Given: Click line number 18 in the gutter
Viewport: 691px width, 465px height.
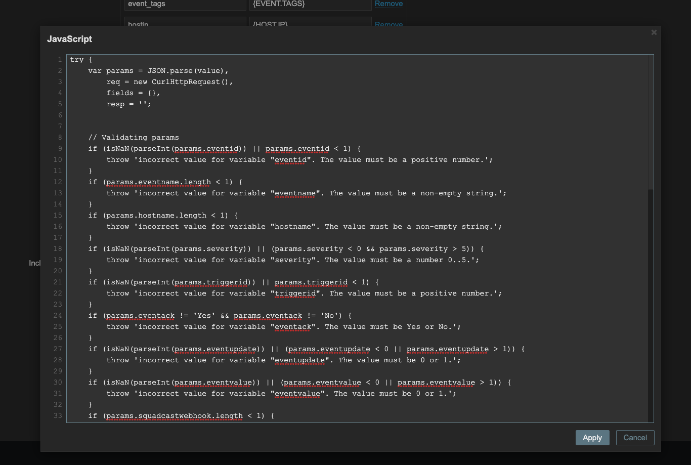Looking at the screenshot, I should [x=58, y=249].
